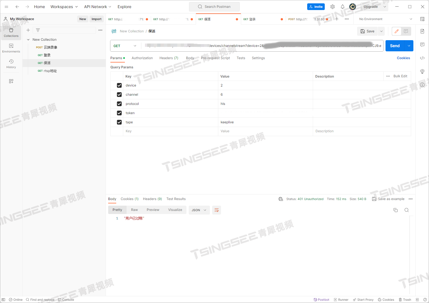Viewport: 429px width, 303px height.
Task: Open the user avatar menu
Action: point(353,7)
